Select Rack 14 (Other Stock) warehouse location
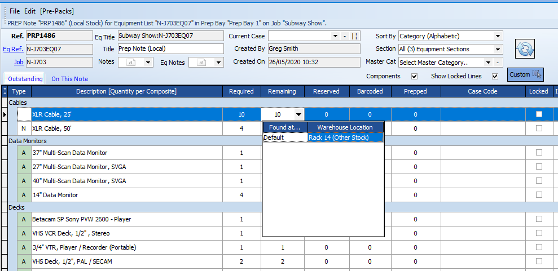This screenshot has width=558, height=271. click(345, 137)
